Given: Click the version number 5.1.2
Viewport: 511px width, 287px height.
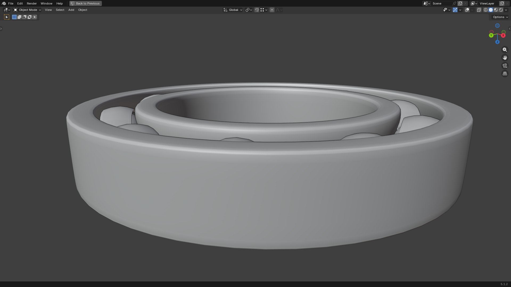Looking at the screenshot, I should (504, 284).
